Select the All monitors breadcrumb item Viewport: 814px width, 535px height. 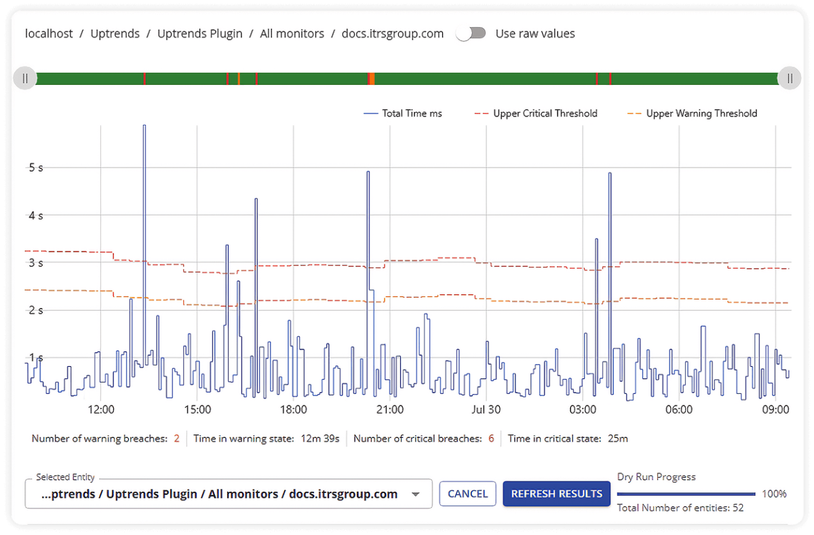292,33
